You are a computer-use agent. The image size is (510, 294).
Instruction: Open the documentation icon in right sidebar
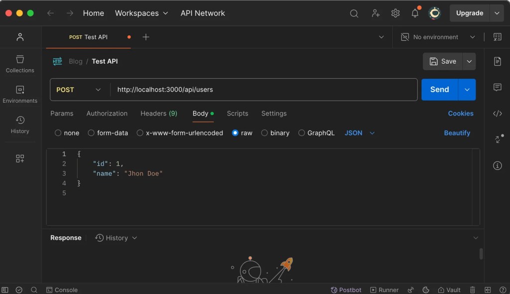(x=498, y=61)
